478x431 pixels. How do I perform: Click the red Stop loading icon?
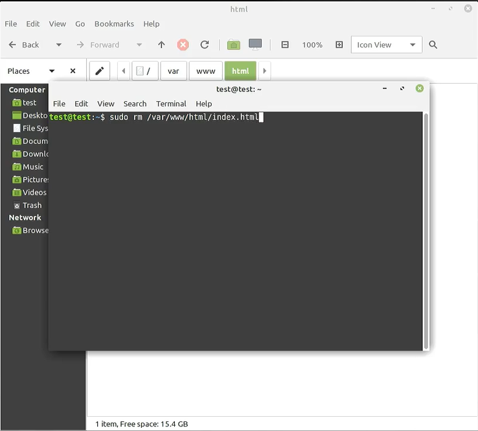coord(183,45)
